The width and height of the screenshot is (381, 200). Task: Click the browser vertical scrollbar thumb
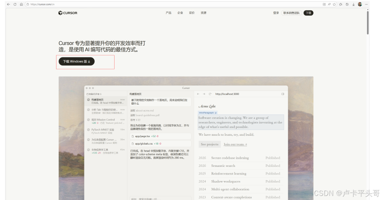[x=368, y=22]
